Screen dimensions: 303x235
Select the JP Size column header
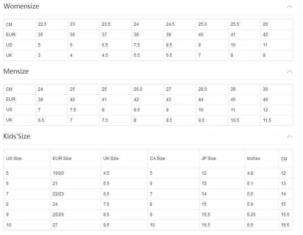point(208,159)
